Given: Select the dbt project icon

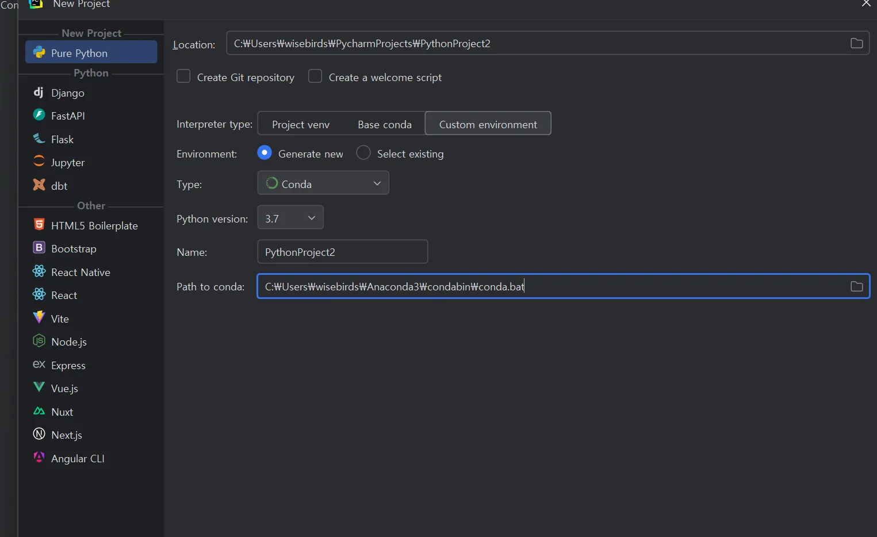Looking at the screenshot, I should (39, 185).
